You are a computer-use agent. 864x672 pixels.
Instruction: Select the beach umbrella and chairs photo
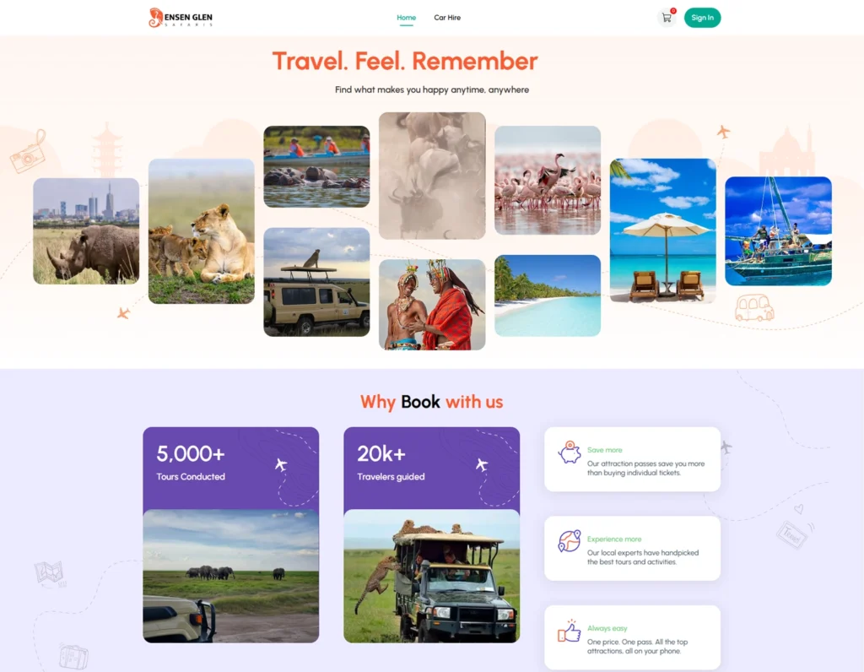[x=663, y=230]
